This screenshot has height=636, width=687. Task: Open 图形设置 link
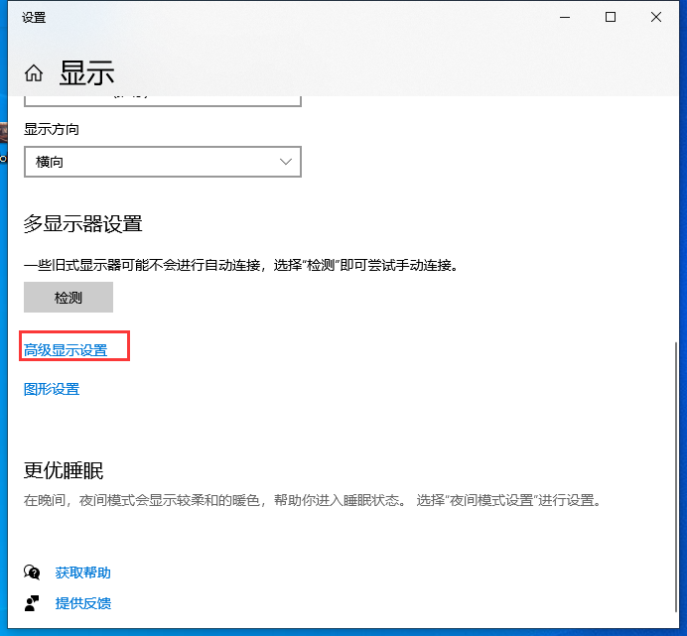[52, 389]
